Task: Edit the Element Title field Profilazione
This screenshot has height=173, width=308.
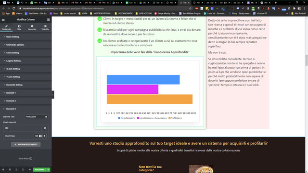Action: pos(34,117)
